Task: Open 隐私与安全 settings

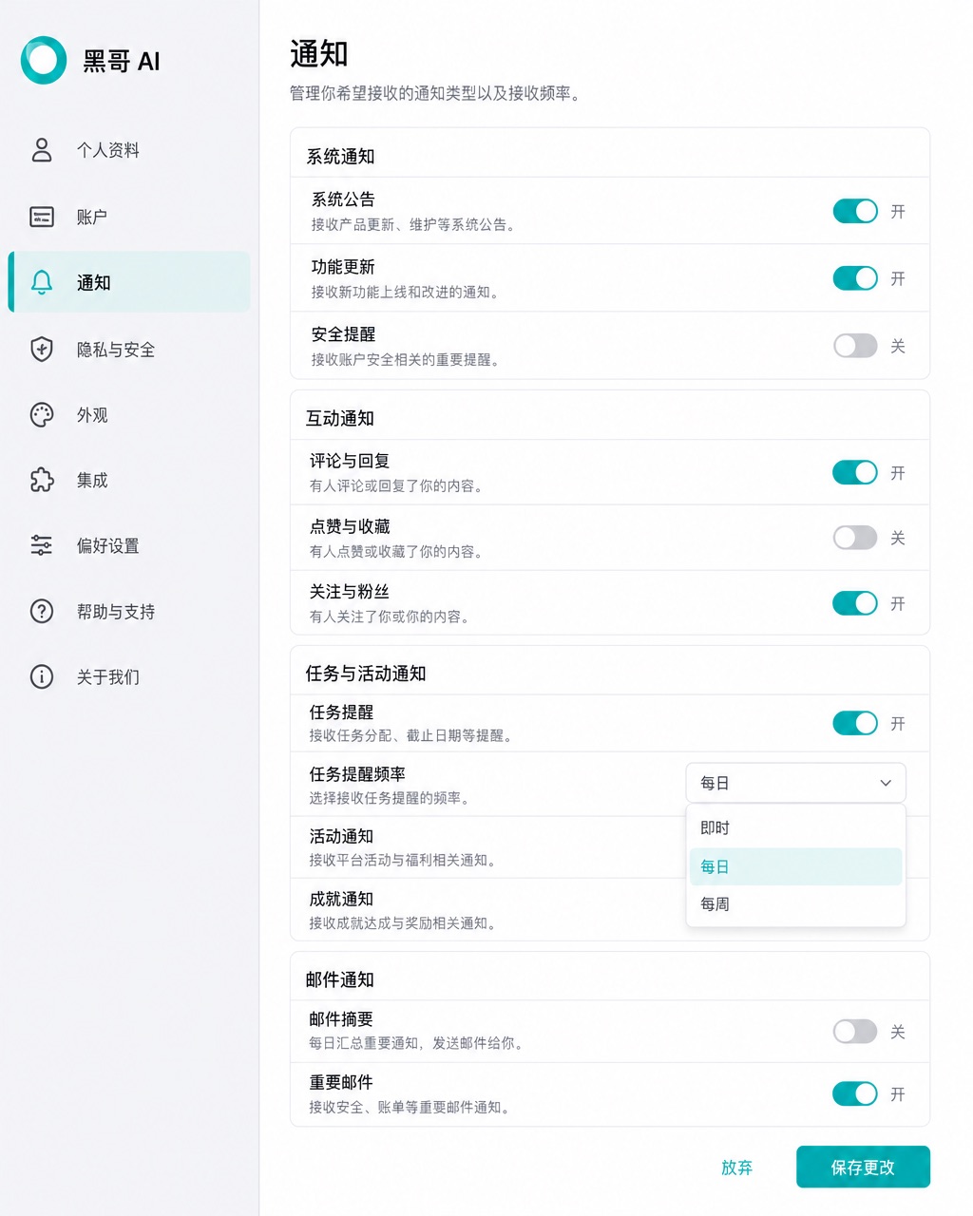Action: coord(129,349)
